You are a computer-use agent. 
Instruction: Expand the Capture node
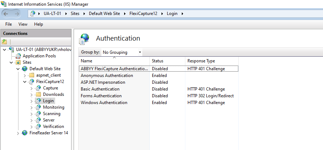tap(32, 88)
